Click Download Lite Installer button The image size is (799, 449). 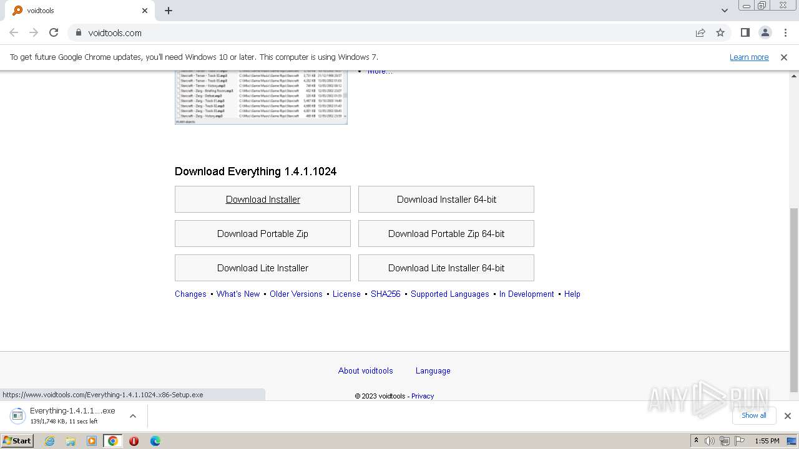(263, 268)
